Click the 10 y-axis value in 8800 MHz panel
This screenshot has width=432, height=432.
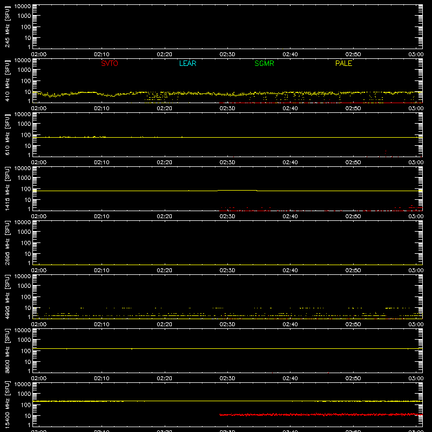click(x=28, y=362)
